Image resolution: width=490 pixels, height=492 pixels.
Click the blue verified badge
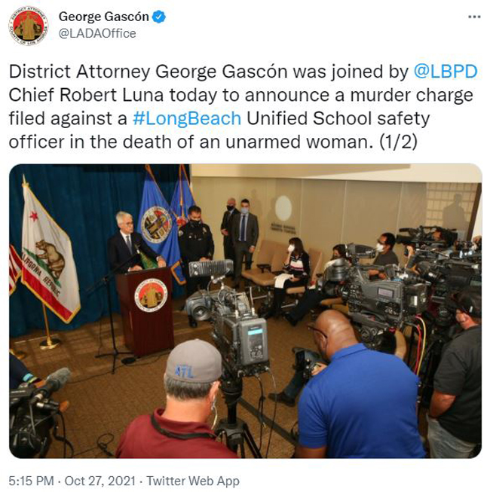pyautogui.click(x=159, y=17)
